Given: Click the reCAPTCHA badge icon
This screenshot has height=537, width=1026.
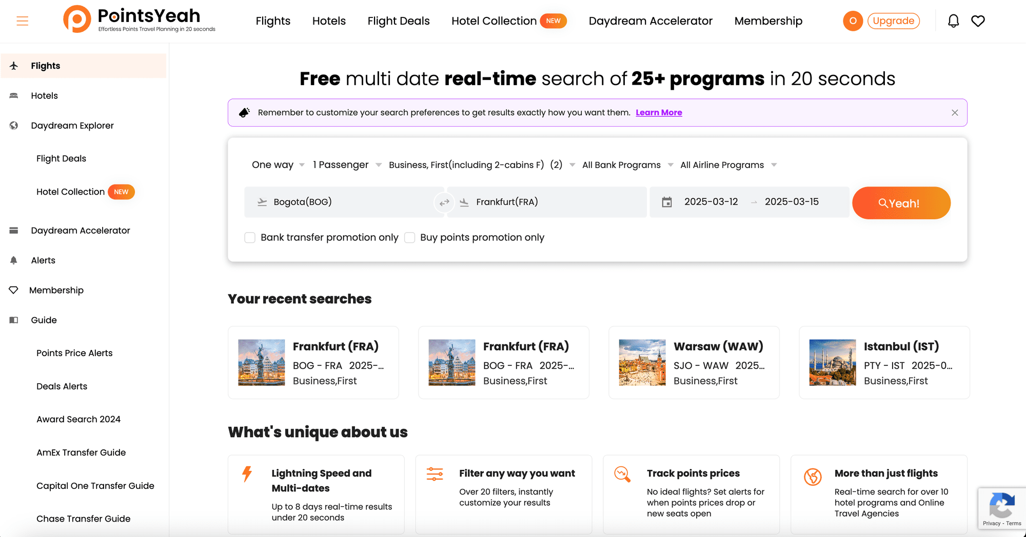Looking at the screenshot, I should [1001, 505].
